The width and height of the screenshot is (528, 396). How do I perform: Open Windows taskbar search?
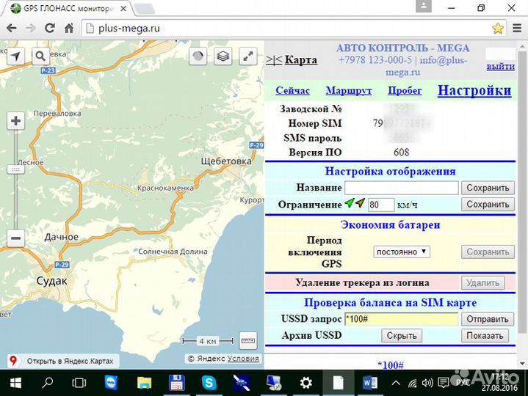(x=48, y=383)
